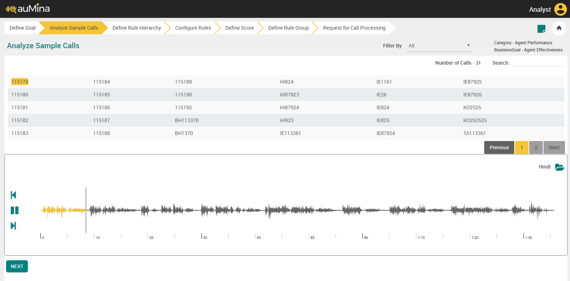The image size is (570, 281).
Task: Select call IE87926
Action: click(472, 95)
